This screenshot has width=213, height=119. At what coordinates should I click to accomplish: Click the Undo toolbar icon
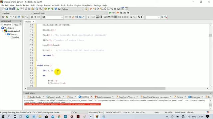coord(18,9)
